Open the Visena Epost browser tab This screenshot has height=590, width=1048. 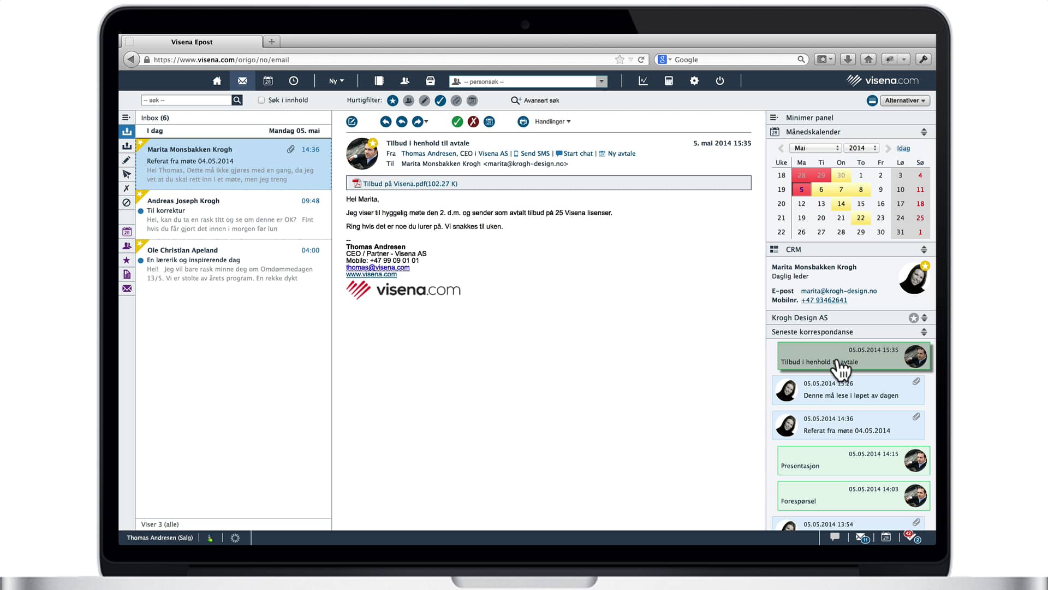(192, 42)
